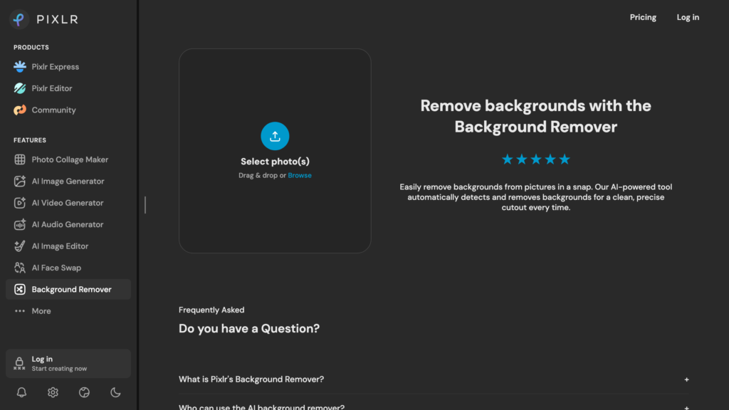
Task: Select Background Remover in the sidebar
Action: (x=68, y=289)
